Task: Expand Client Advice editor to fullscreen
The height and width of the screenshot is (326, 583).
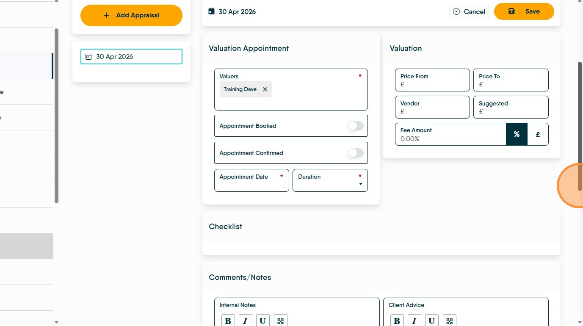Action: pyautogui.click(x=449, y=320)
